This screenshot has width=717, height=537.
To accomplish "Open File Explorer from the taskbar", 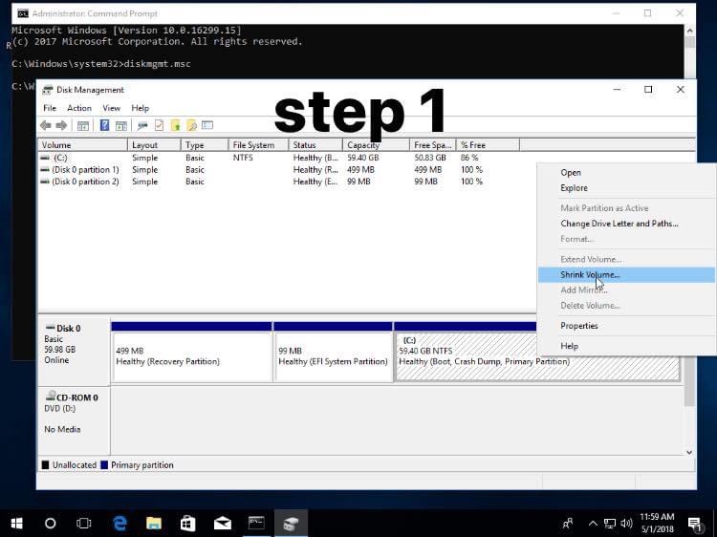I will coord(154,524).
